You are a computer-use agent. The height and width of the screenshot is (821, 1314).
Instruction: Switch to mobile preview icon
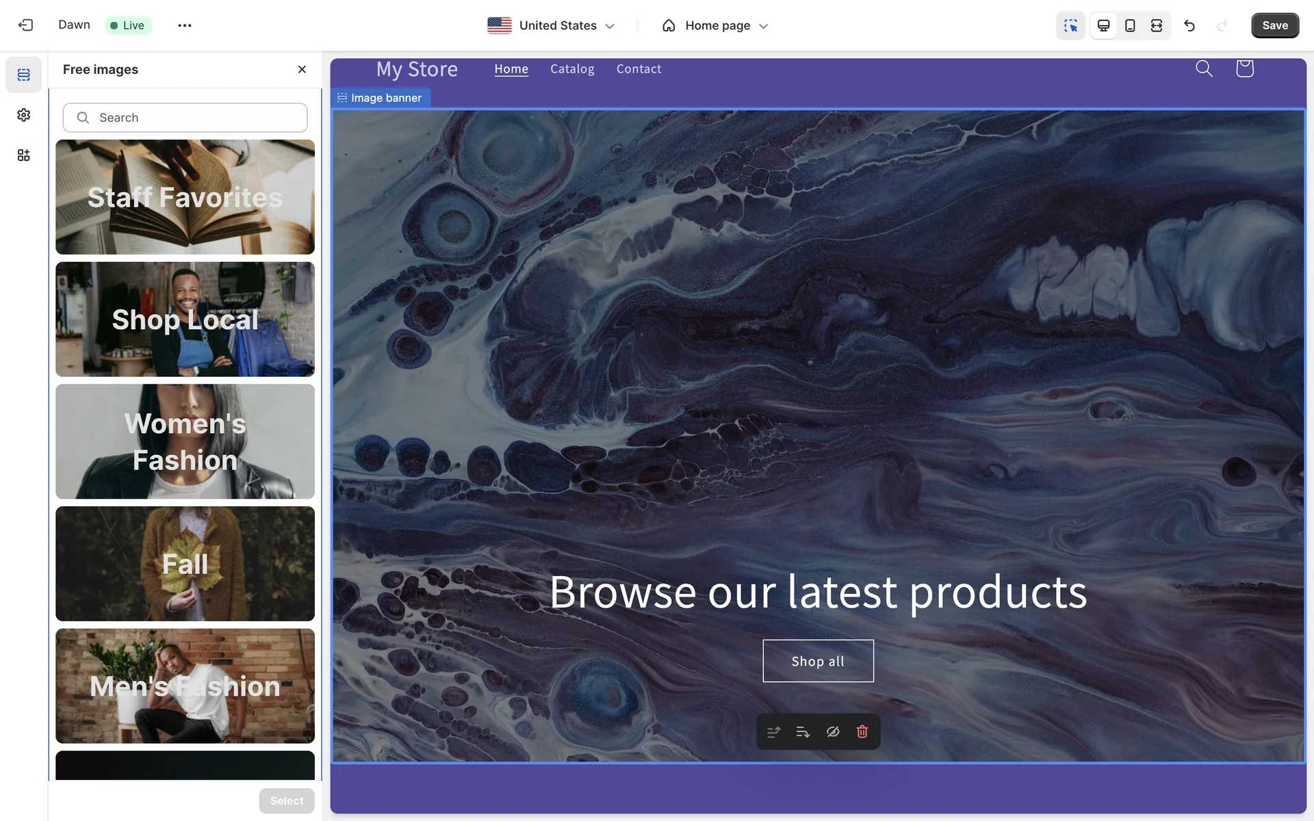click(1130, 25)
